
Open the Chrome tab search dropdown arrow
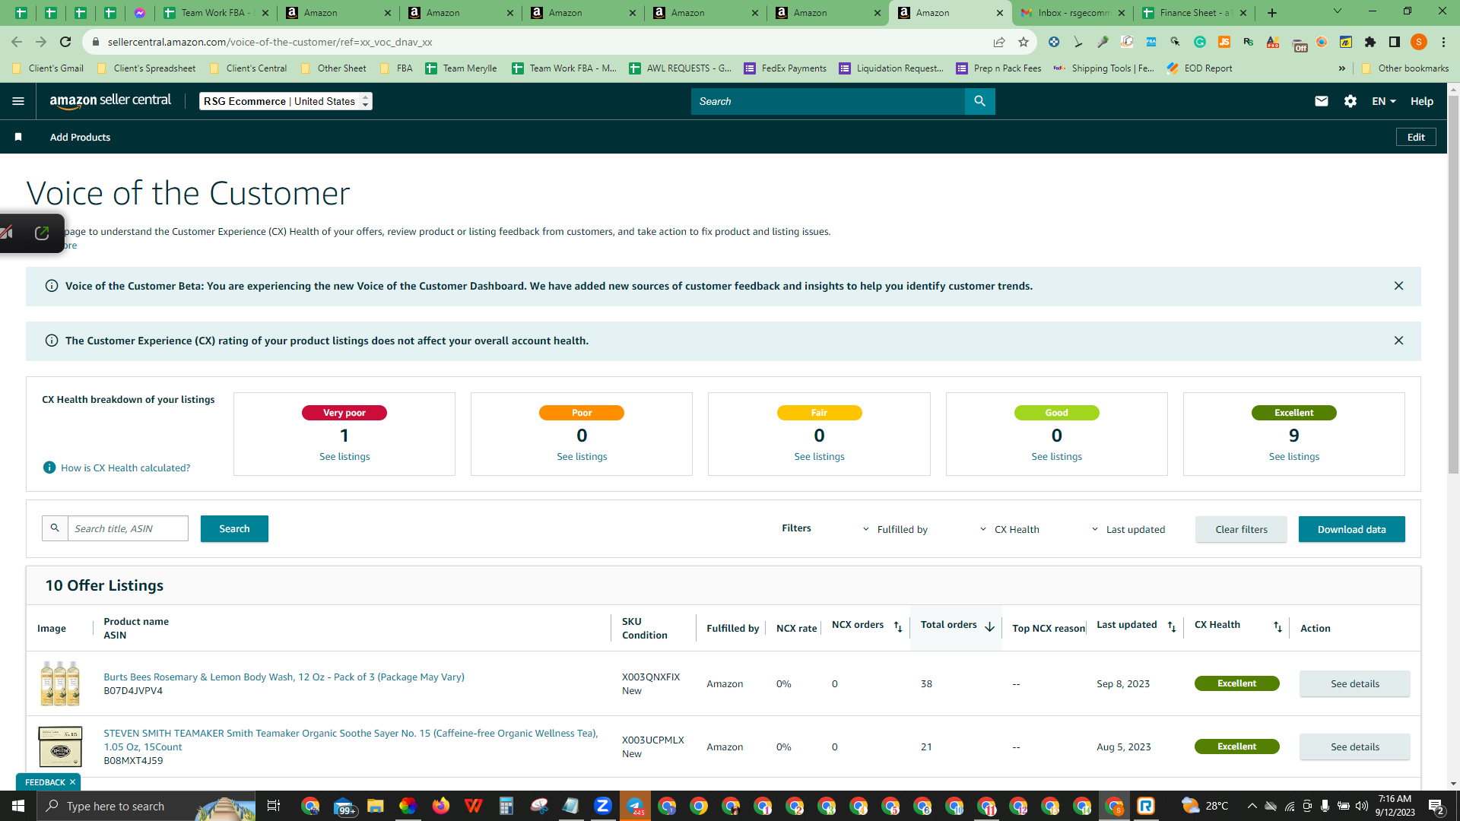(x=1338, y=12)
